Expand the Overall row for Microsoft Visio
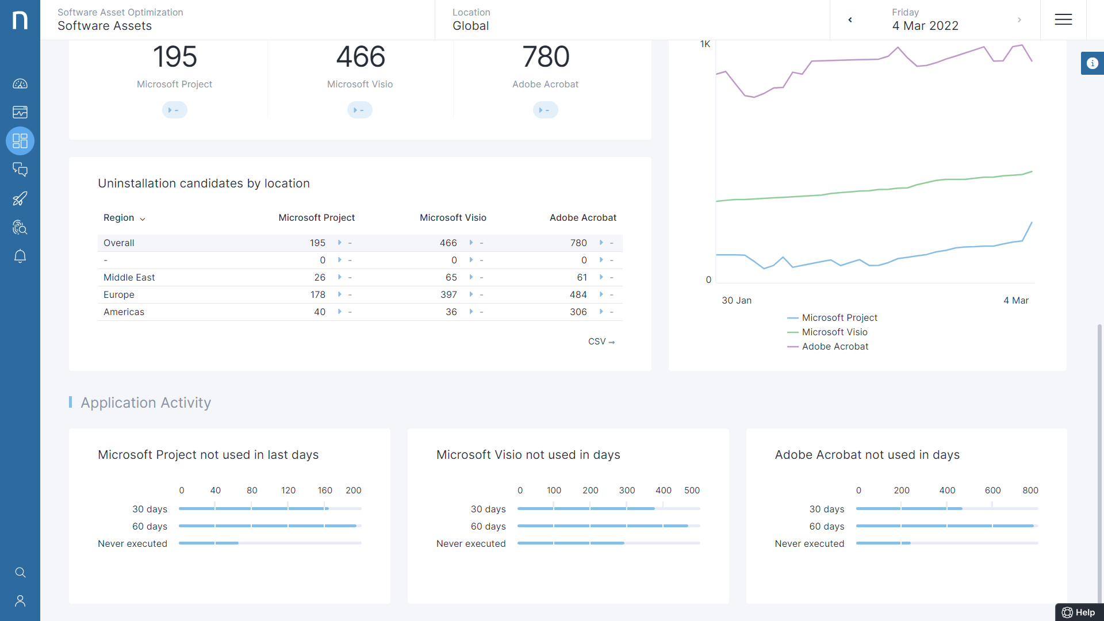This screenshot has width=1104, height=621. [471, 243]
